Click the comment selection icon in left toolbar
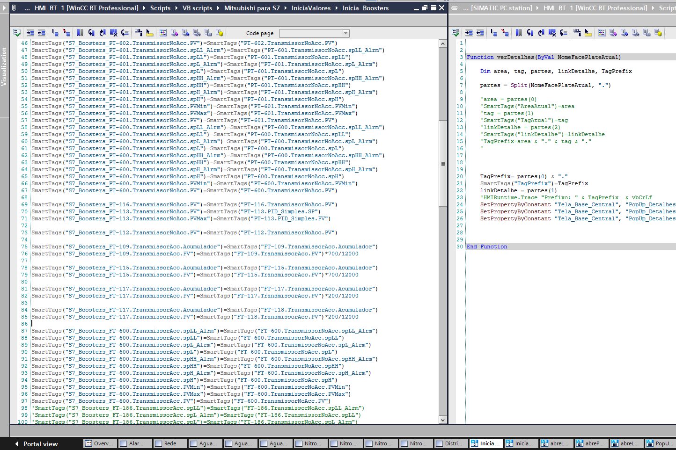 [x=55, y=33]
